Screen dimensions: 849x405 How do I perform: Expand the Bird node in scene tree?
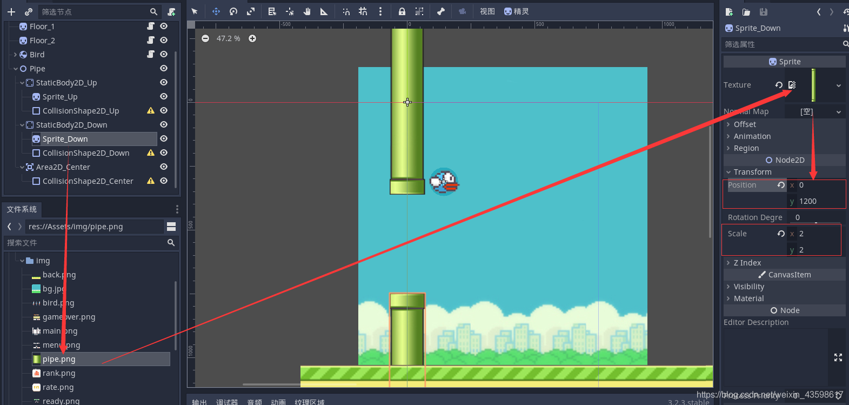[x=15, y=55]
